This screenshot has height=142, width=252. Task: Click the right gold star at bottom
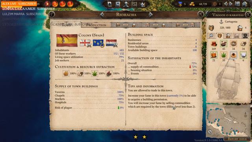(145, 137)
